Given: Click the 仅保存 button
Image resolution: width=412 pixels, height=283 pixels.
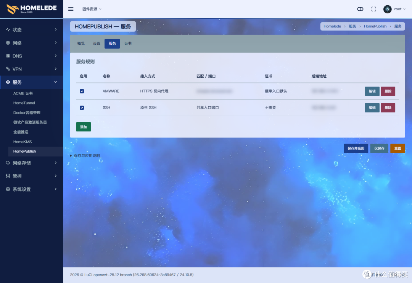Looking at the screenshot, I should pos(379,149).
